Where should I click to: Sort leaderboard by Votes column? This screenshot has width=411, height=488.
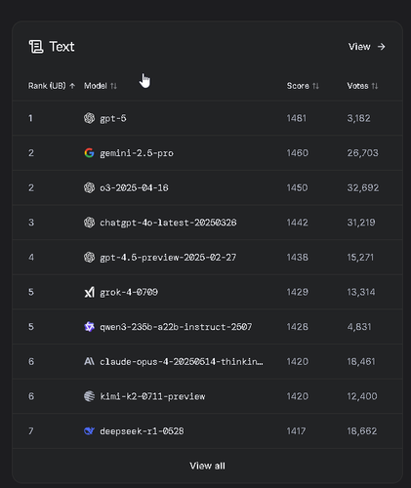click(x=362, y=86)
